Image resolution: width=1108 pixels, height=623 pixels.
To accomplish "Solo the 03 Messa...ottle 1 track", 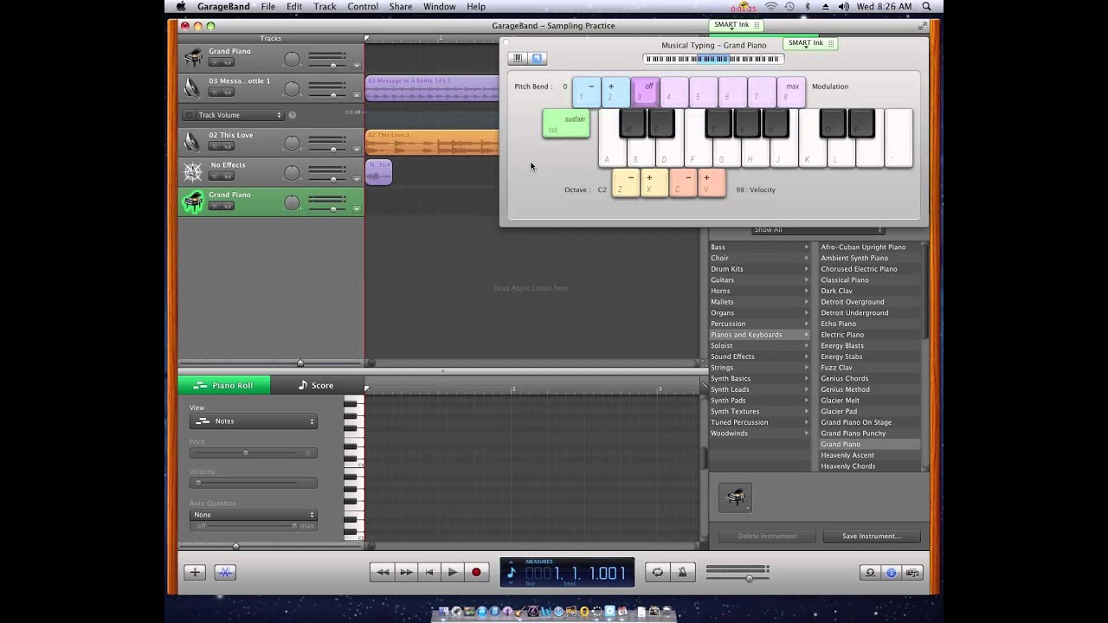I will coord(227,93).
